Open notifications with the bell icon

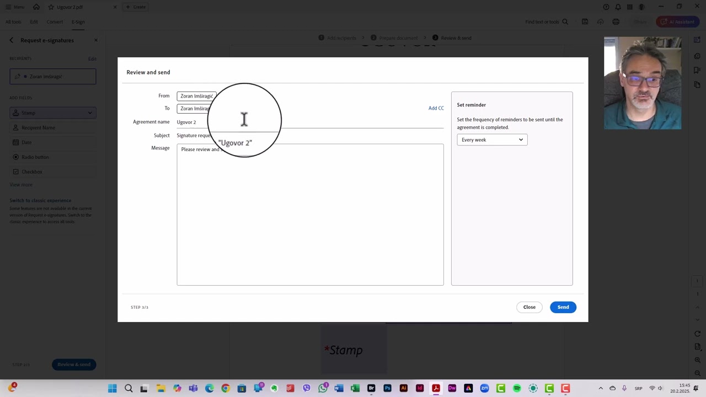tap(617, 7)
